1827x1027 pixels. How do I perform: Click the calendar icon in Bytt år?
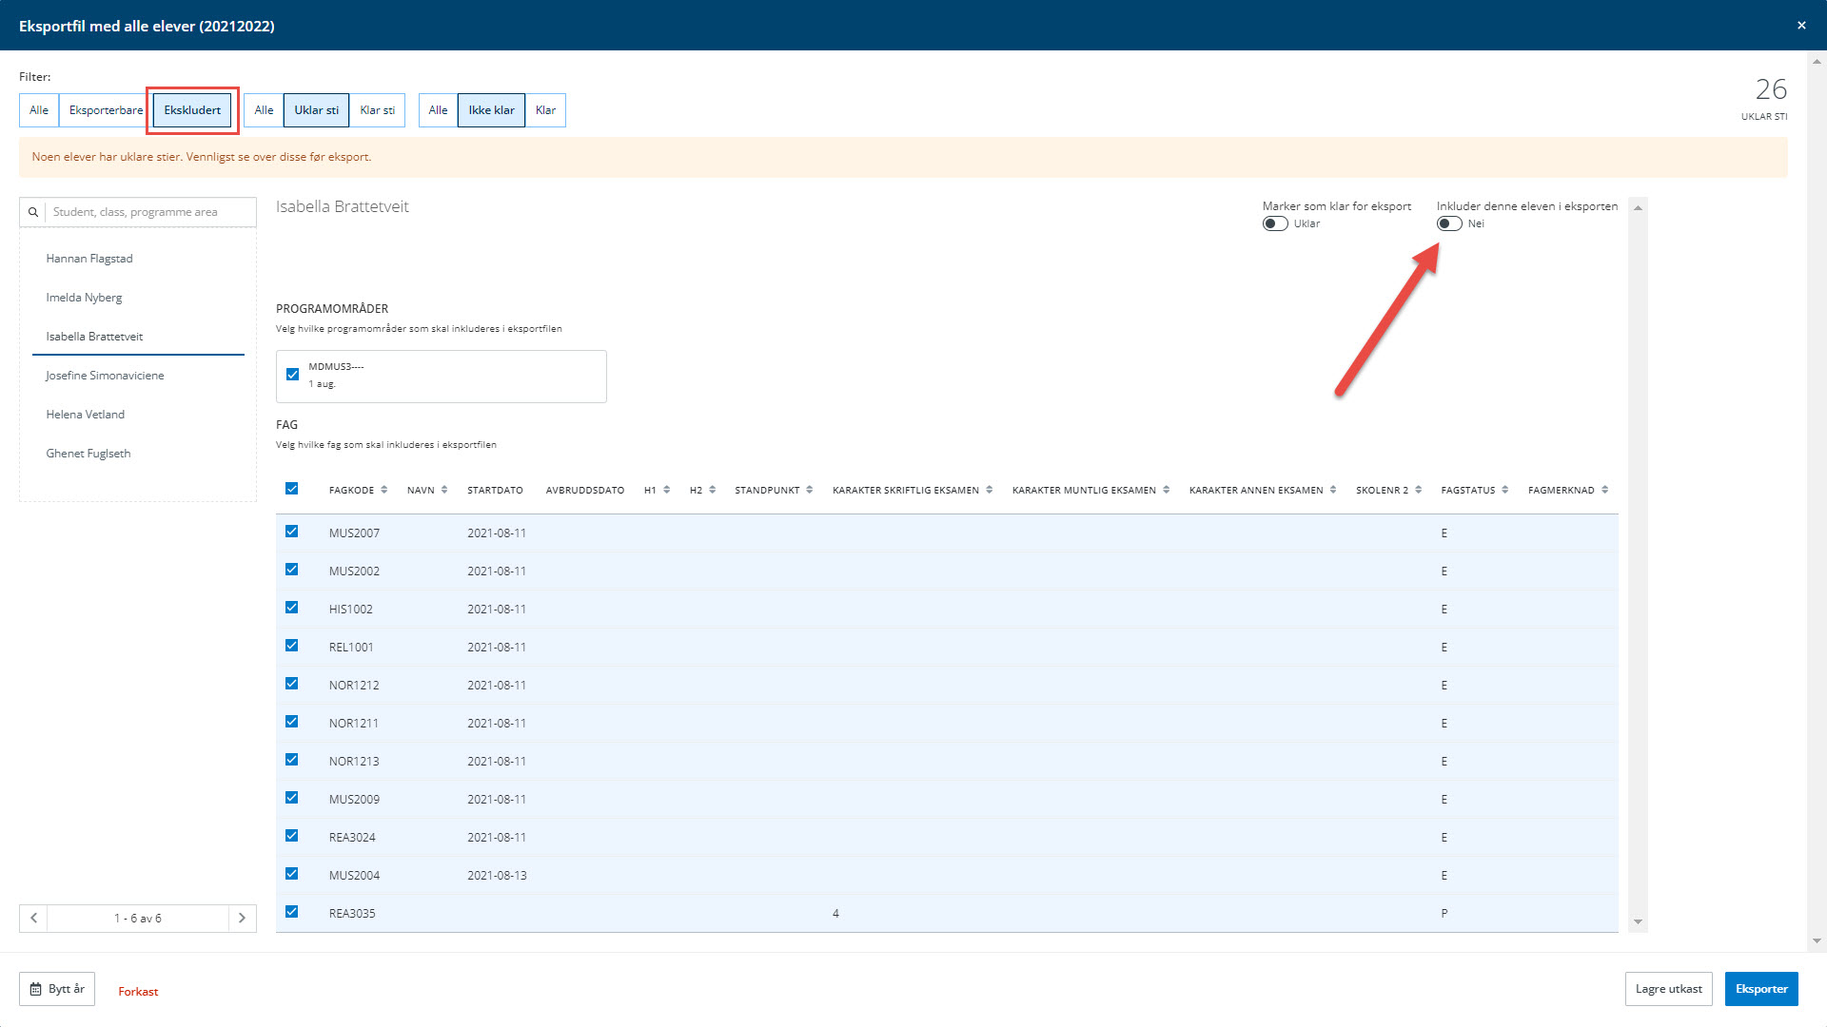point(35,989)
